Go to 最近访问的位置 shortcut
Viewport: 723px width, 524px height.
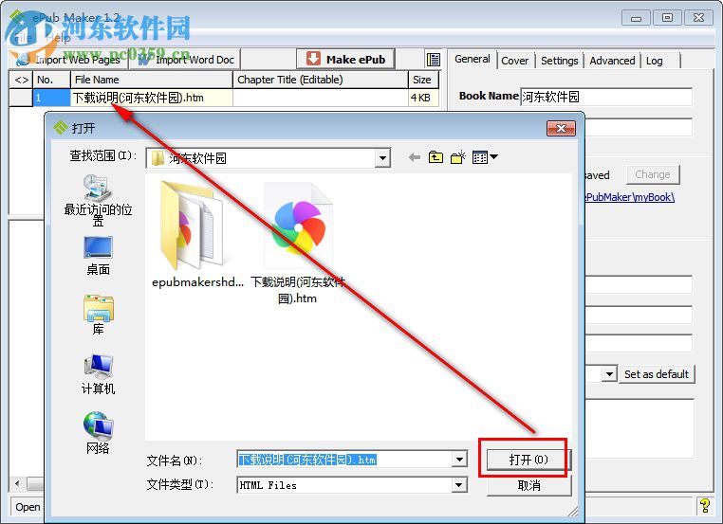pyautogui.click(x=98, y=200)
